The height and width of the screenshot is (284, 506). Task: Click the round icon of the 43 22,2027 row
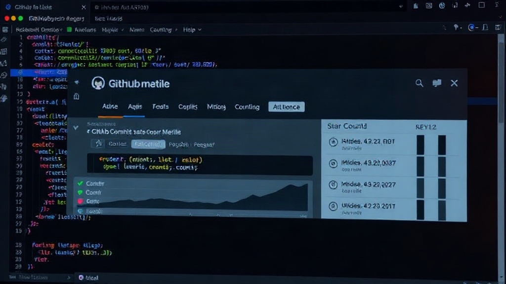click(x=333, y=185)
